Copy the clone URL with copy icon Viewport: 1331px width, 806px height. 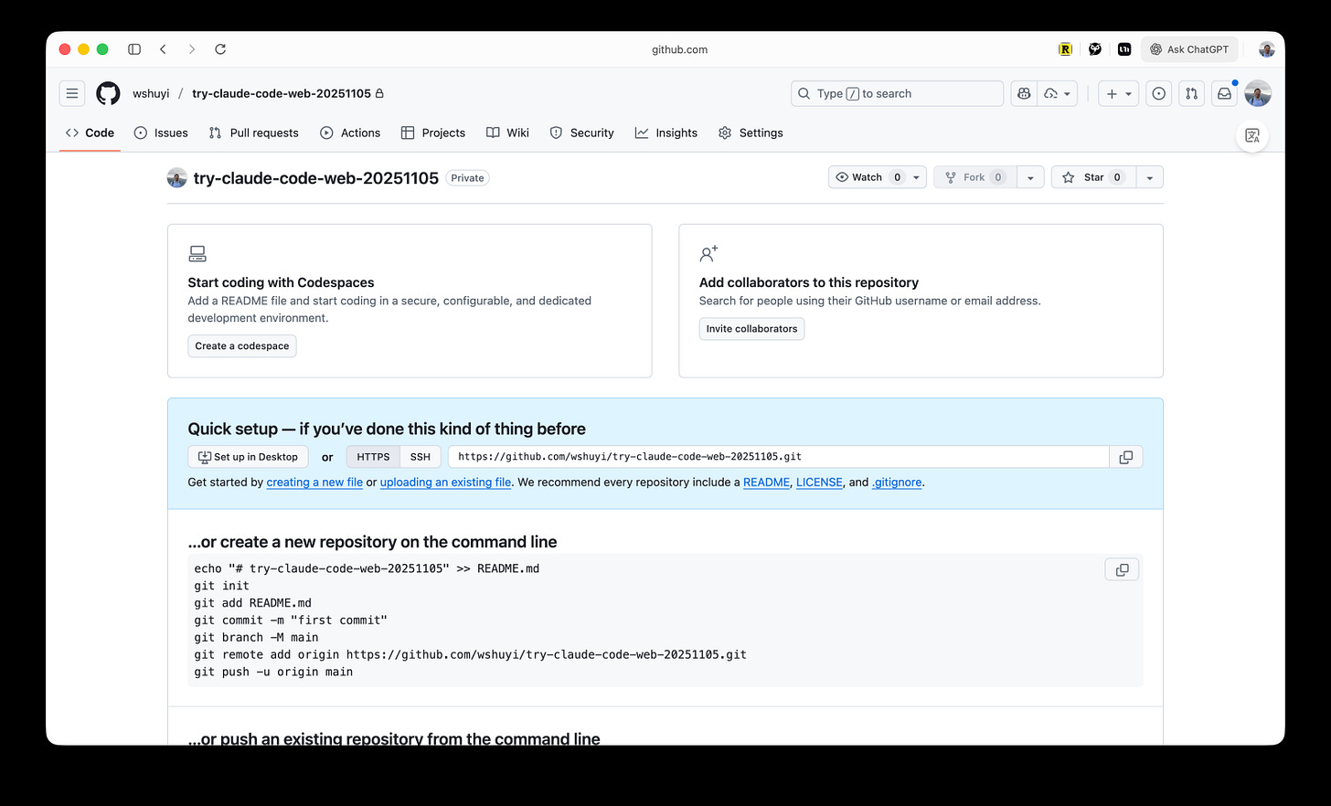[x=1126, y=457]
